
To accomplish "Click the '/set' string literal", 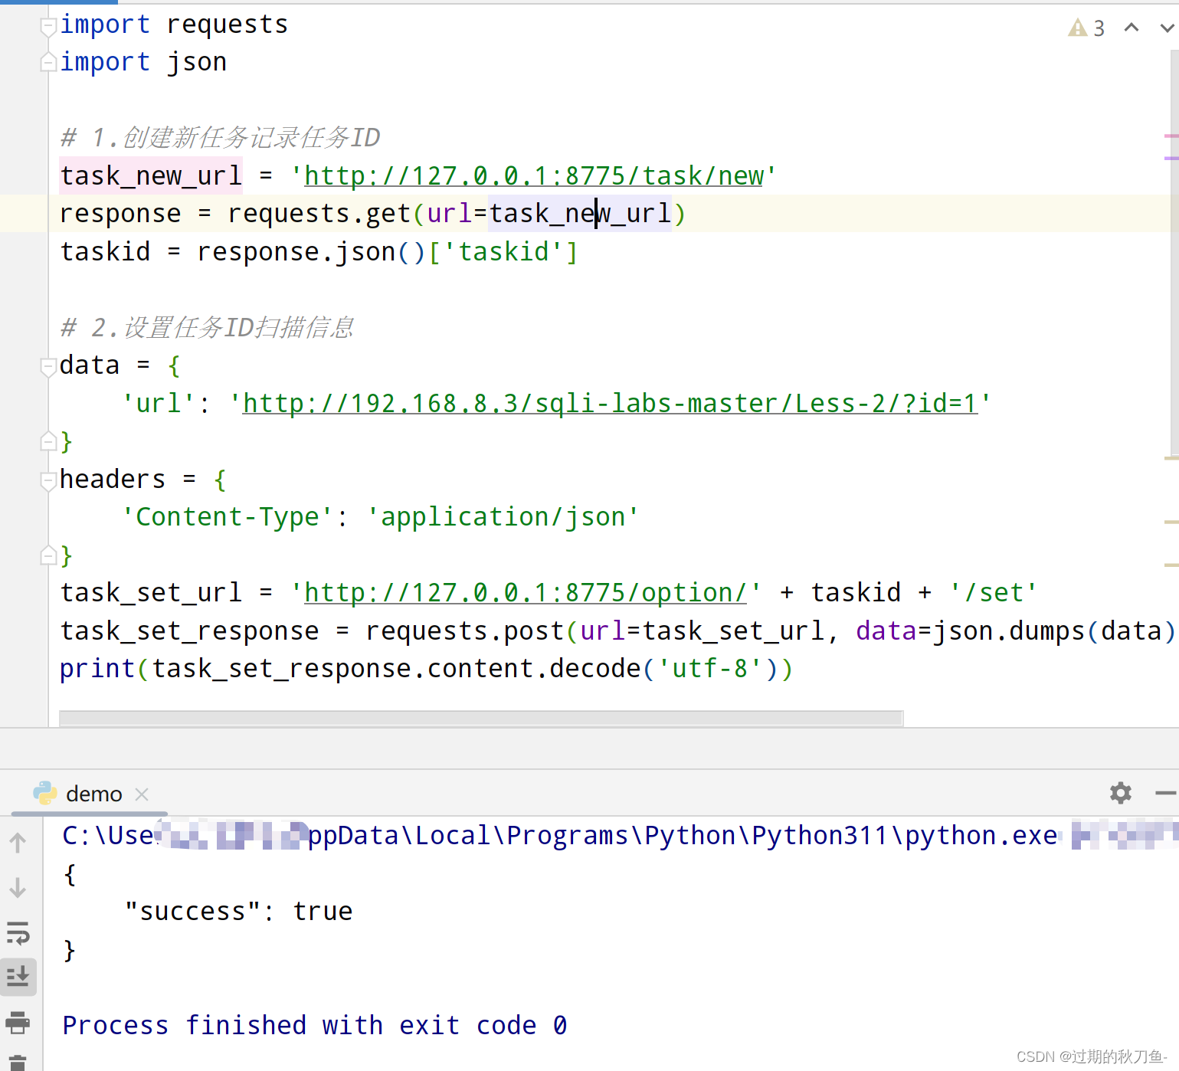I will tap(993, 593).
